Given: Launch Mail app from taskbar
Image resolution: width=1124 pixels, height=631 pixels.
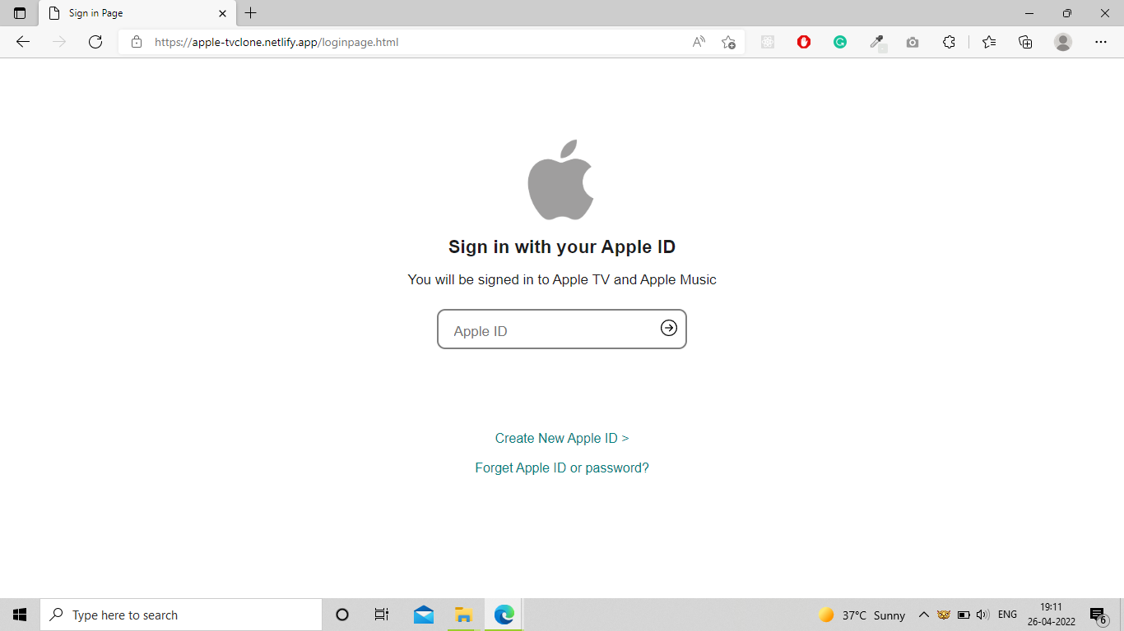Looking at the screenshot, I should coord(424,615).
